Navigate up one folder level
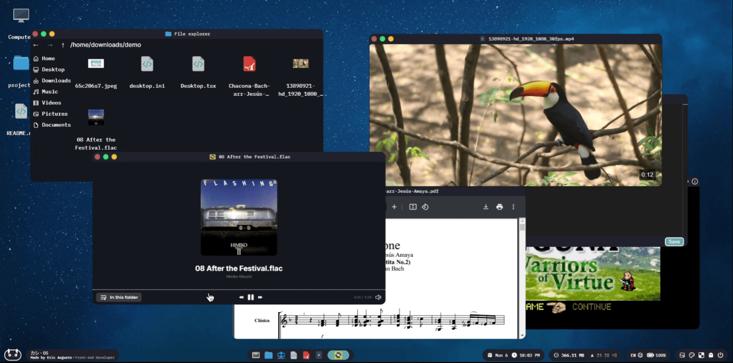Screen dimensions: 733x363 63,45
